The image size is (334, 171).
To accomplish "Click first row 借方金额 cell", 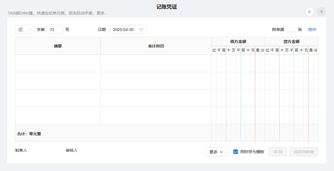I will point(238,63).
